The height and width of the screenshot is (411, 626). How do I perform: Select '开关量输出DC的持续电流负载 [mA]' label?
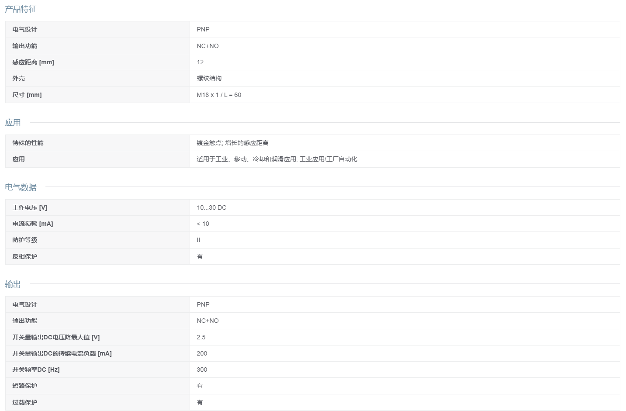click(x=62, y=353)
